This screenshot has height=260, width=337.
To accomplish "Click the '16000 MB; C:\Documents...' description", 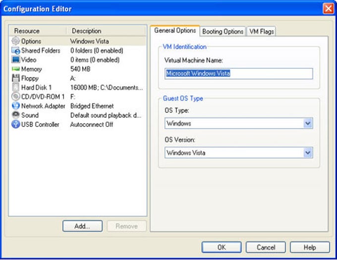I will pos(107,87).
